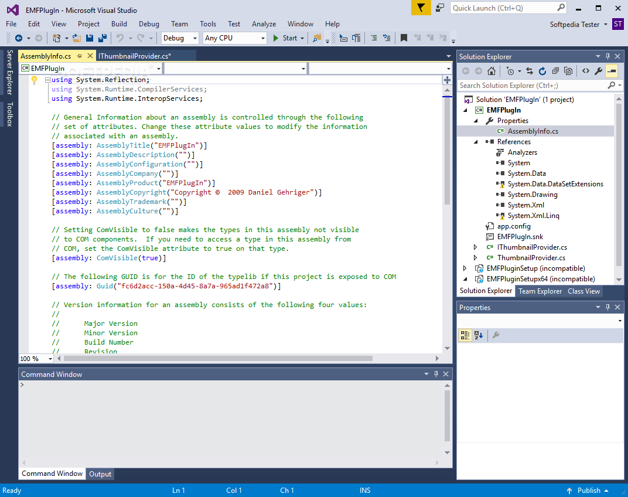Open the Debug configuration dropdown

coord(180,38)
